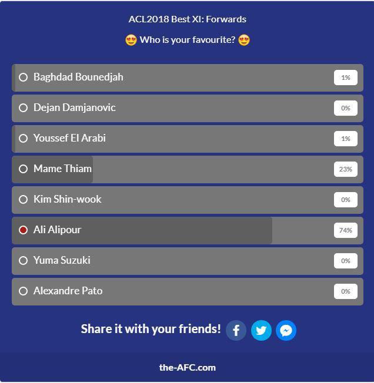The width and height of the screenshot is (374, 383).
Task: Select Baghdad Bounedjah radio button
Action: pos(24,77)
